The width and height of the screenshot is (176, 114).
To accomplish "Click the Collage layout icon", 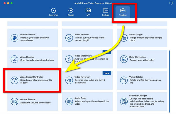I will [x=106, y=11].
